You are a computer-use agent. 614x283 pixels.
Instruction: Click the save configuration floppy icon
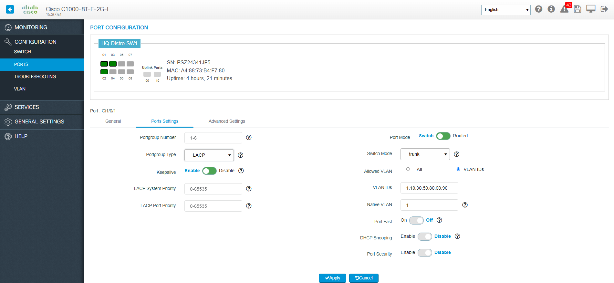[578, 9]
